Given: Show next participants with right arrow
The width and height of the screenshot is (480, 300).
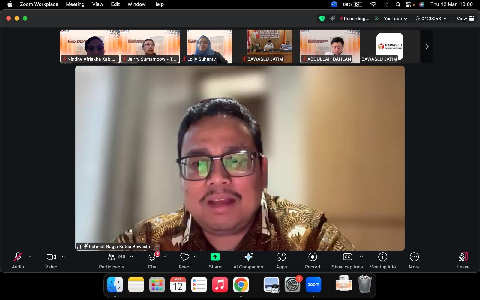Looking at the screenshot, I should 427,46.
